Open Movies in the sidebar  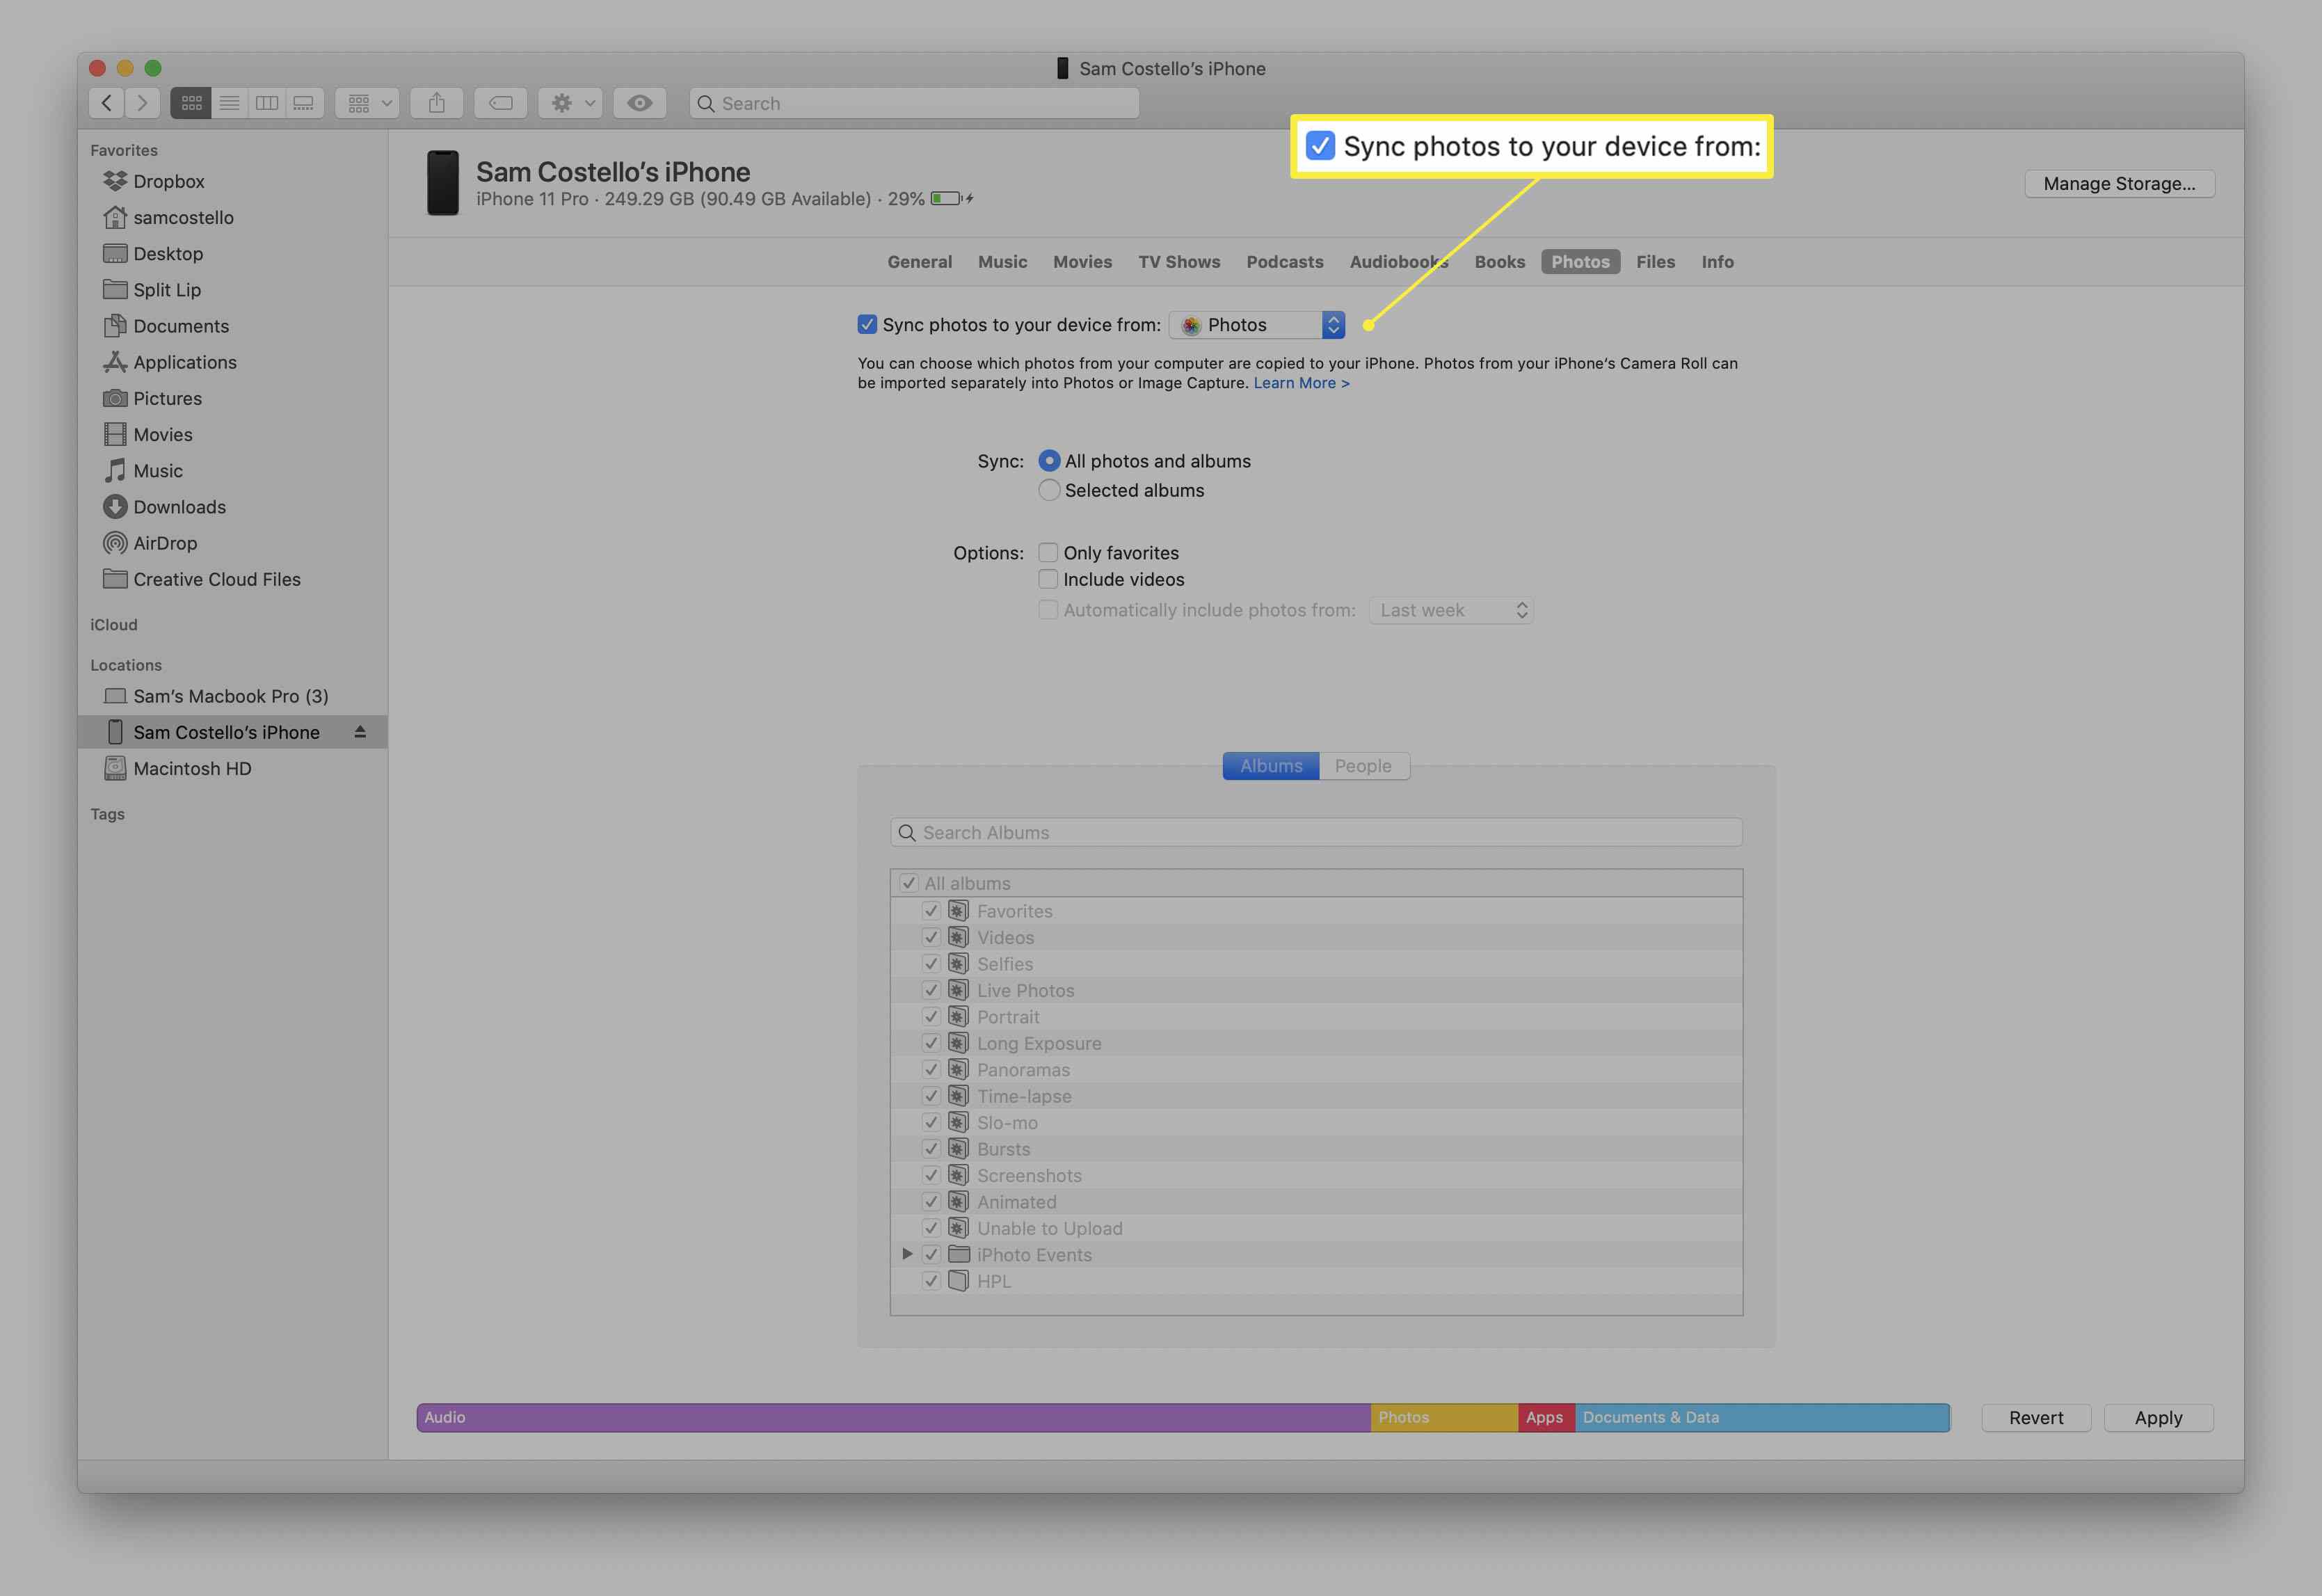232,434
